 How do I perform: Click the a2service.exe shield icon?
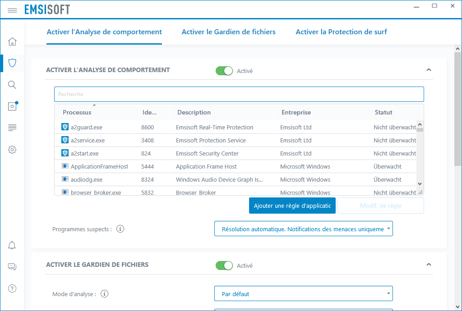[x=65, y=140]
